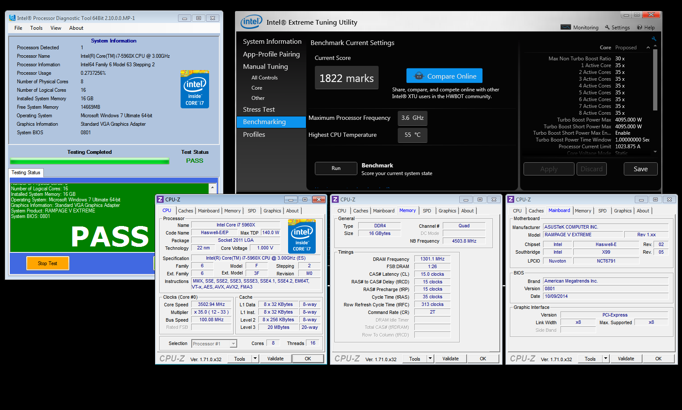The image size is (682, 410).
Task: Open System Information in XTU sidebar
Action: point(272,42)
